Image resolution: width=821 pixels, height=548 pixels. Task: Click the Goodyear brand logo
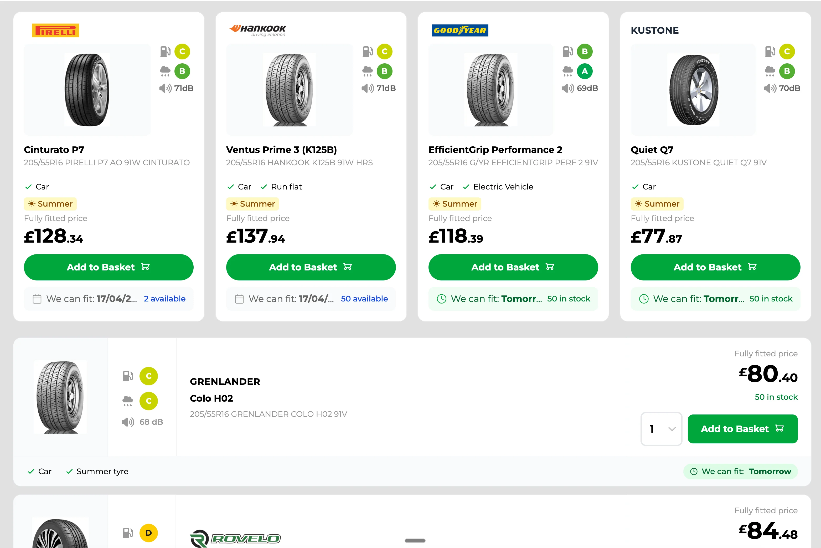[459, 30]
